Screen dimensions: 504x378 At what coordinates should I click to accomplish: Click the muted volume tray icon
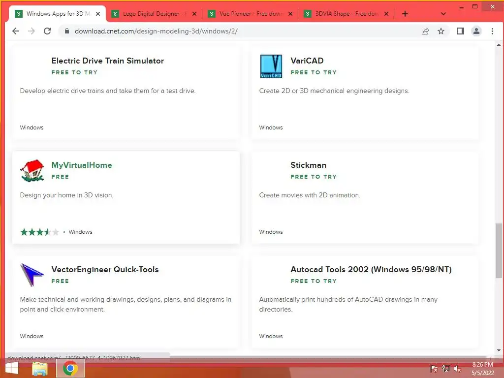(x=457, y=368)
